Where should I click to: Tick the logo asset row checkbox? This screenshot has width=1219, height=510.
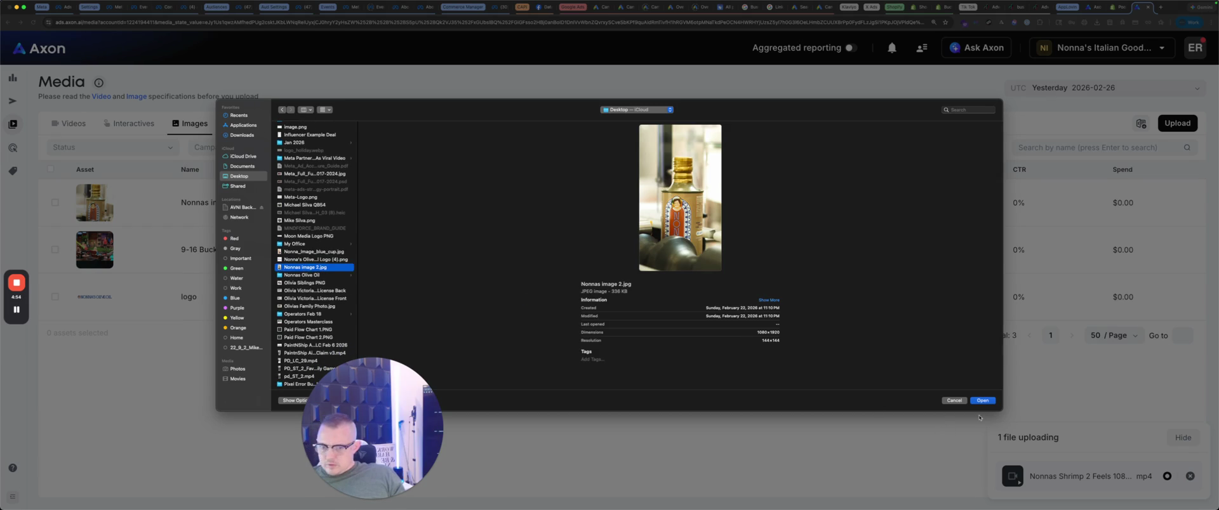(55, 297)
